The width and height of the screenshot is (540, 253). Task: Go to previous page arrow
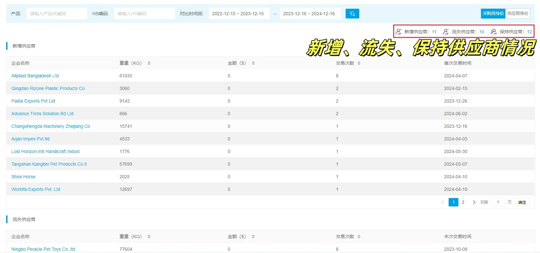pyautogui.click(x=442, y=202)
